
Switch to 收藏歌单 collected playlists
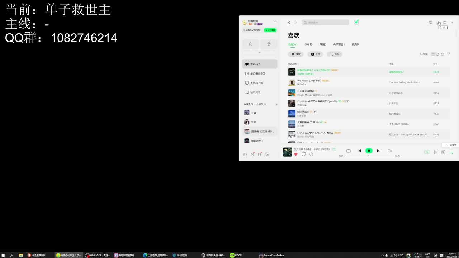[x=261, y=104]
